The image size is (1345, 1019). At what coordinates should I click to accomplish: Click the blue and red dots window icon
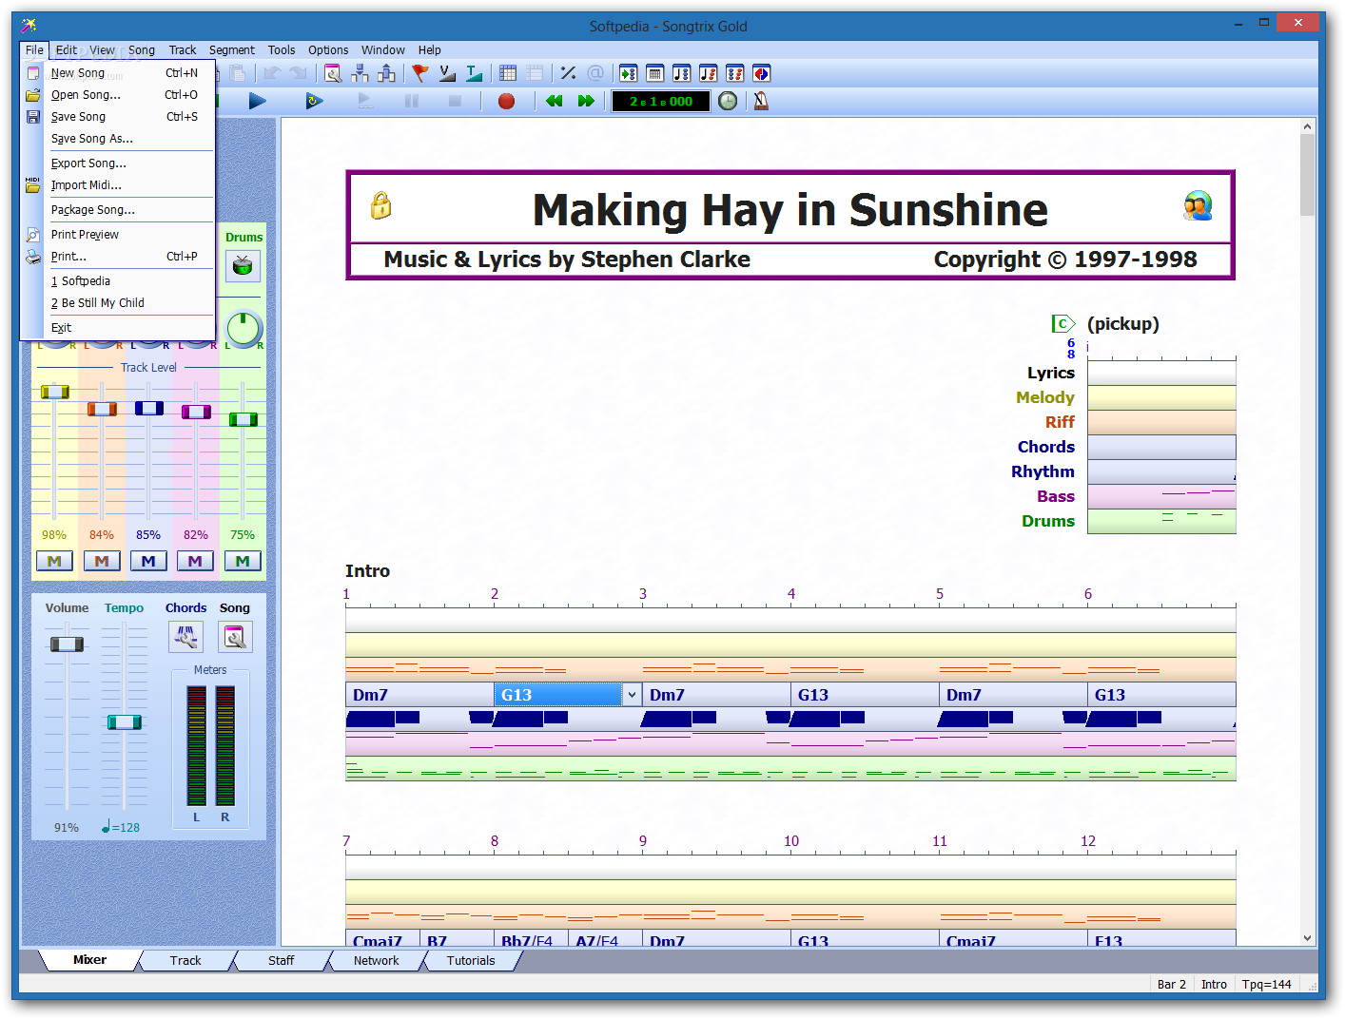pos(735,73)
